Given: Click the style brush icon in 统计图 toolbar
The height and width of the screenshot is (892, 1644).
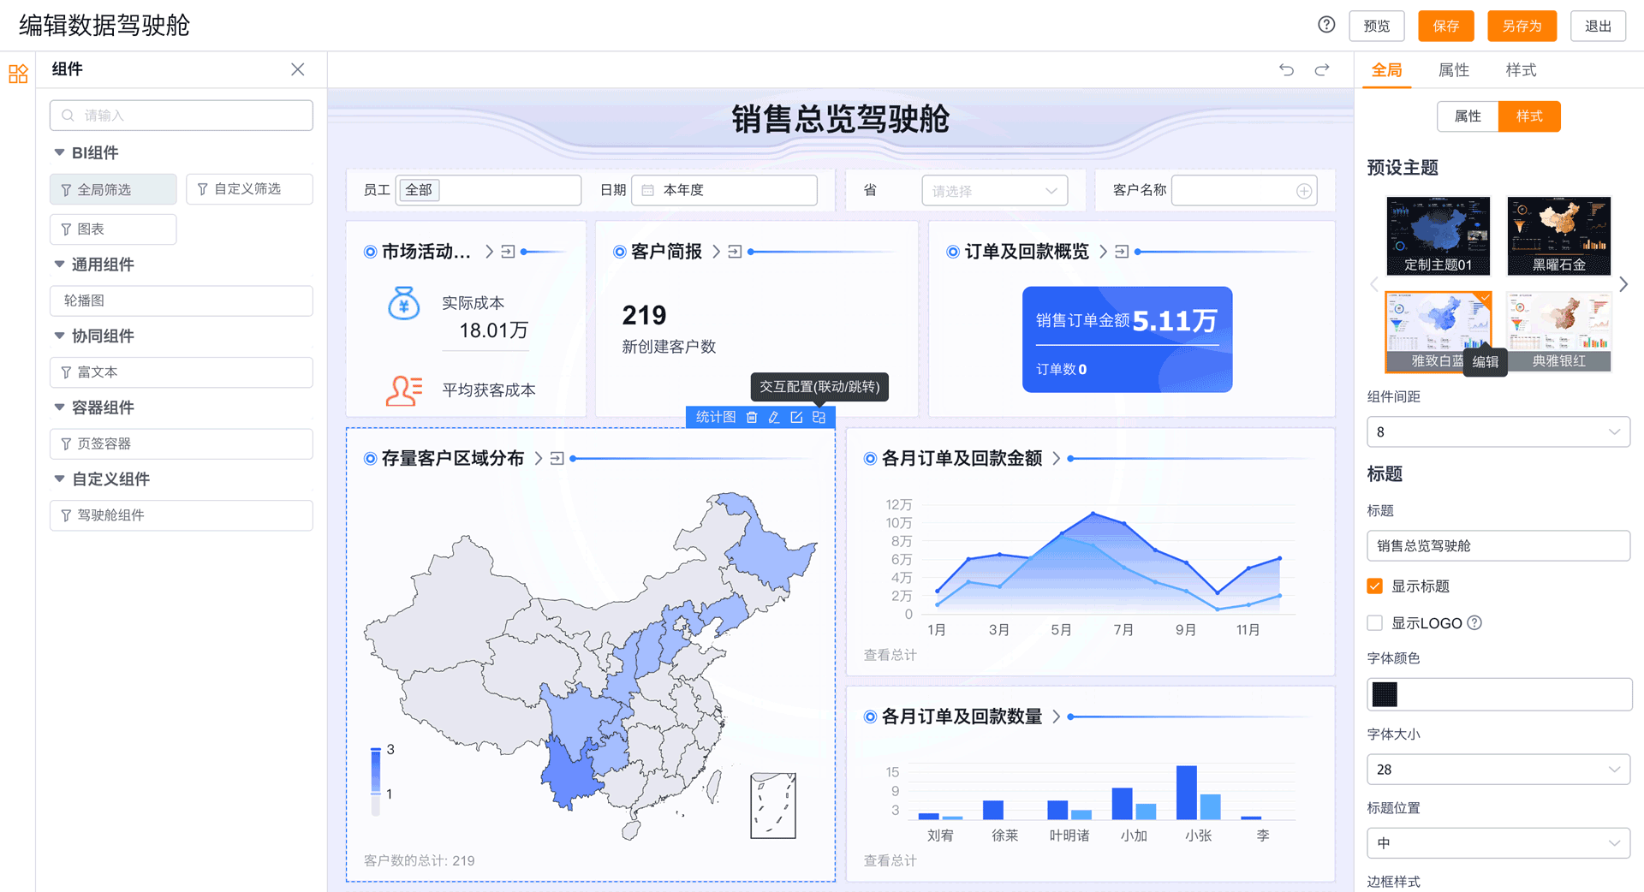Looking at the screenshot, I should point(774,417).
